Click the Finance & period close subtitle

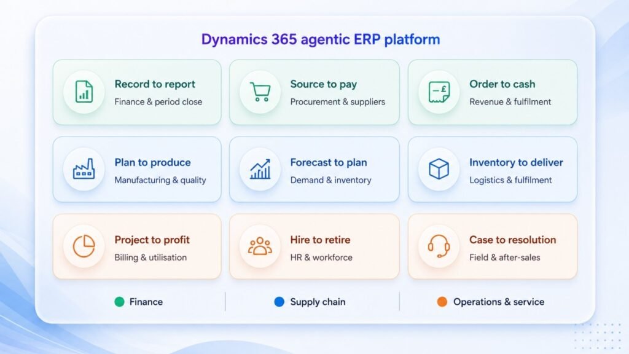[x=158, y=102]
